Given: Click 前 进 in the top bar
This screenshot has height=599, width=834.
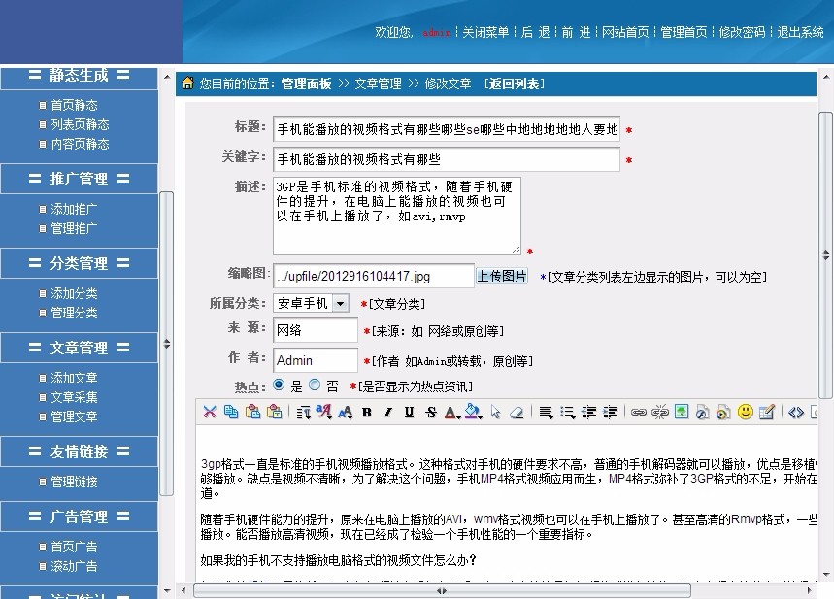Looking at the screenshot, I should [x=576, y=32].
